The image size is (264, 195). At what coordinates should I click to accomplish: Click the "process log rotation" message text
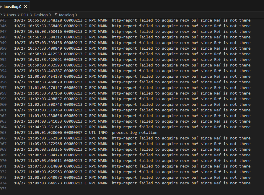coord(134,133)
